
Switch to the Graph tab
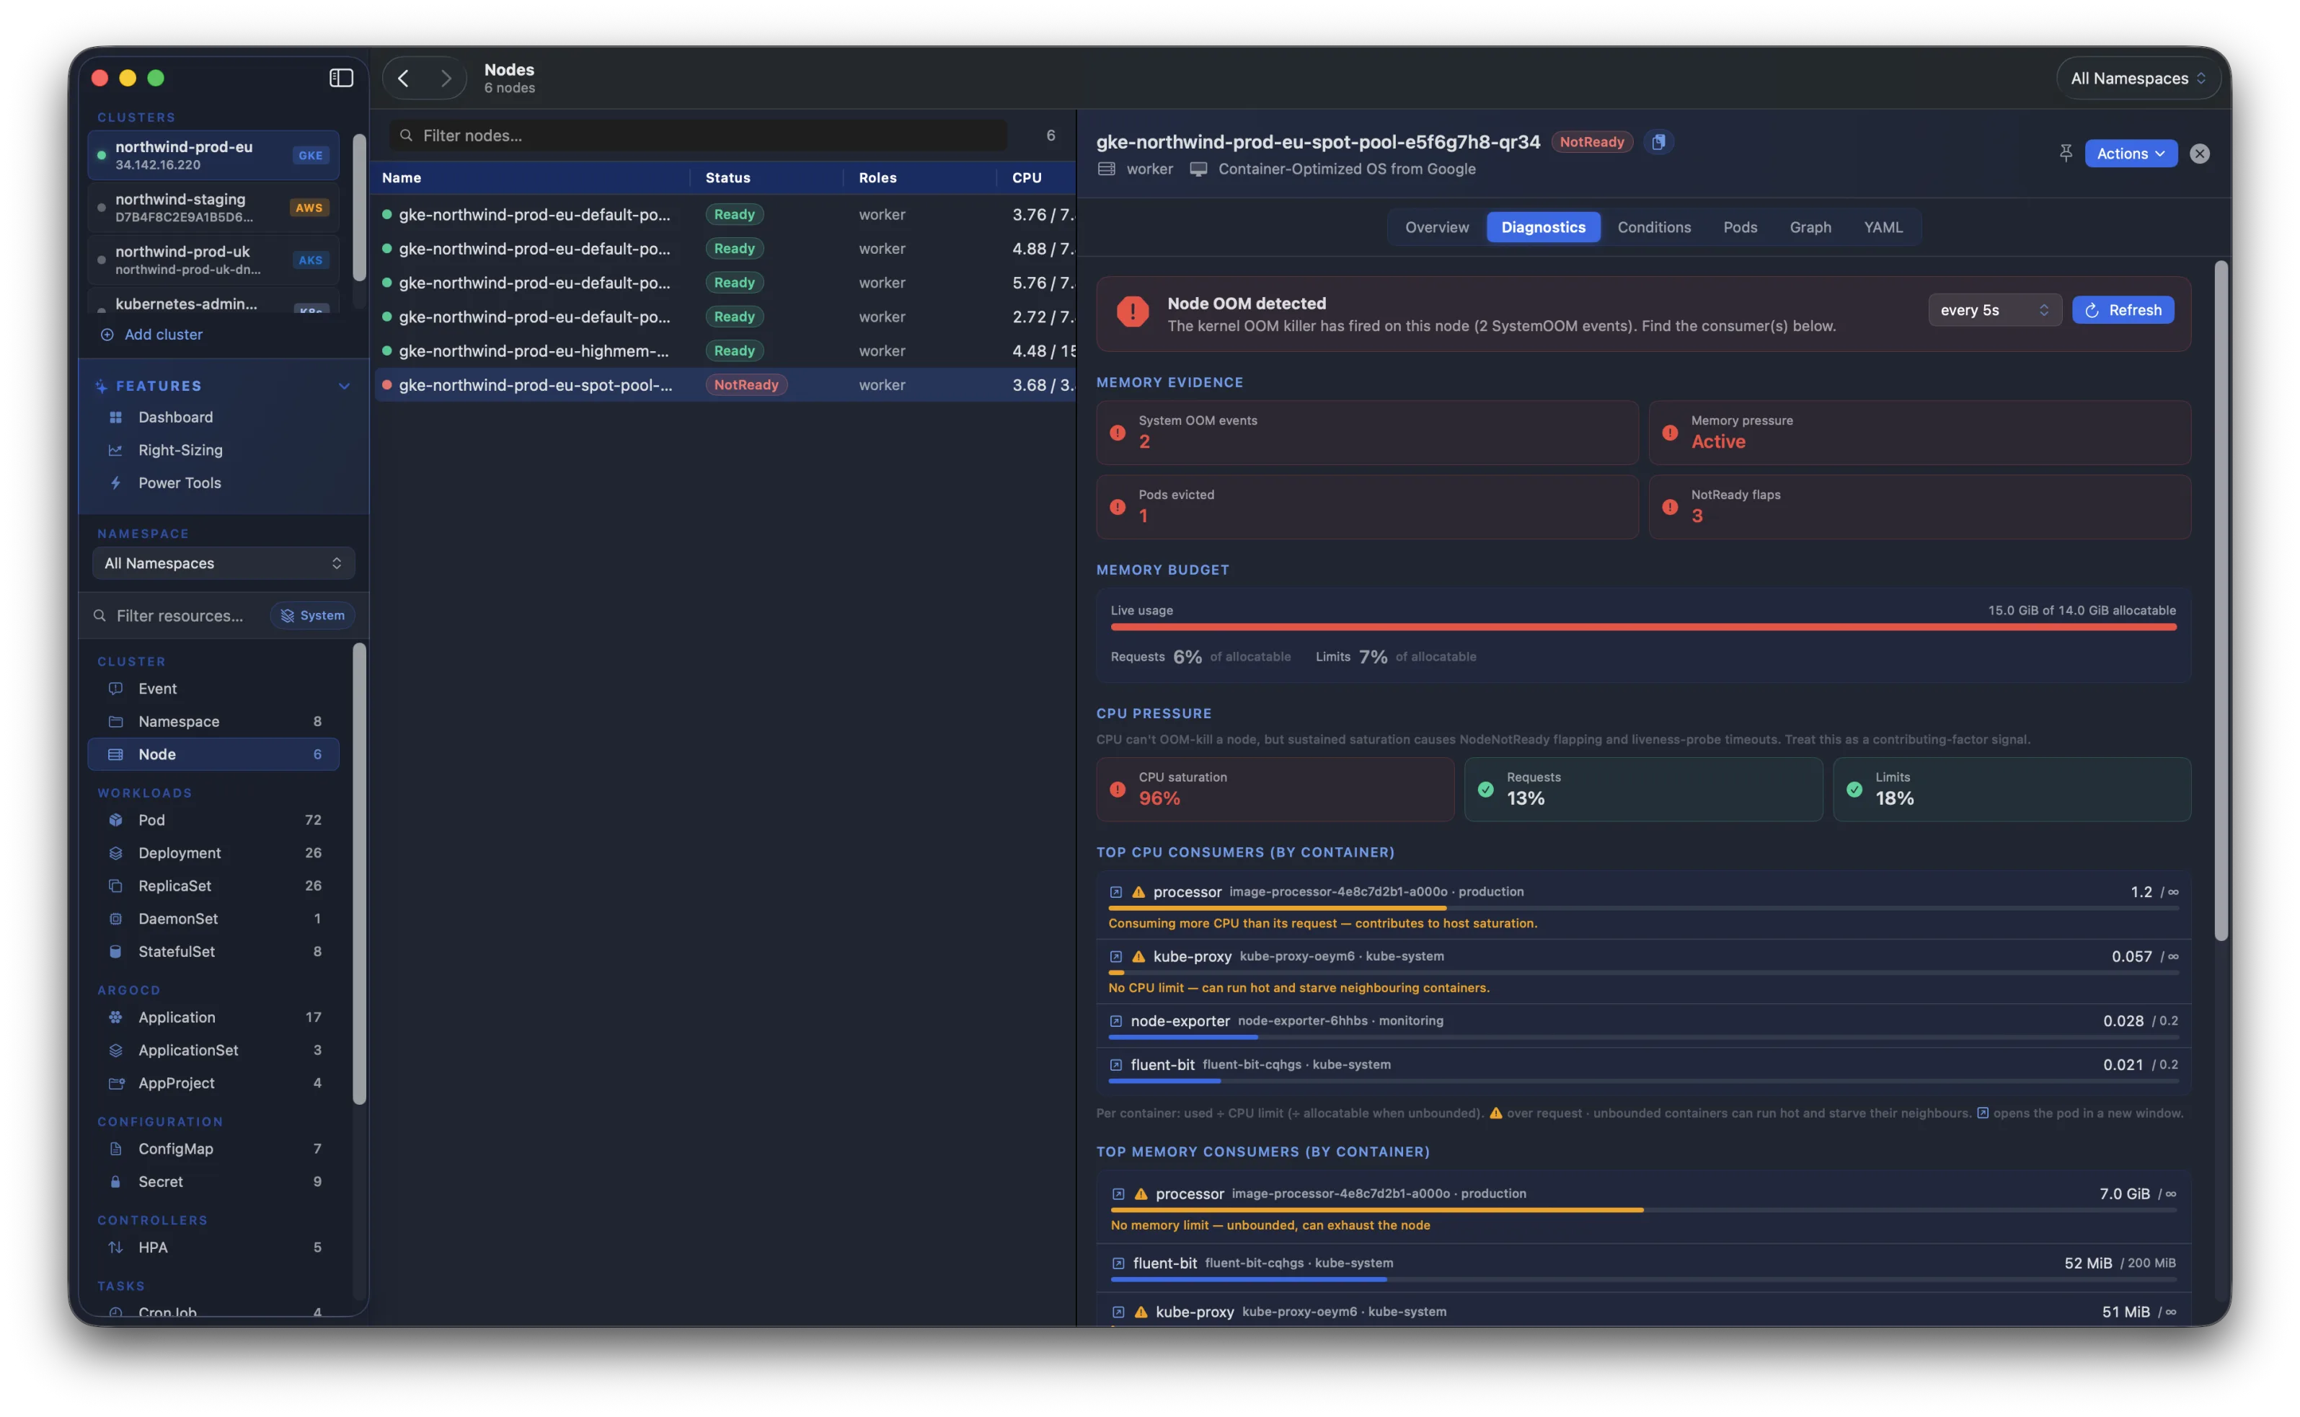coord(1810,227)
